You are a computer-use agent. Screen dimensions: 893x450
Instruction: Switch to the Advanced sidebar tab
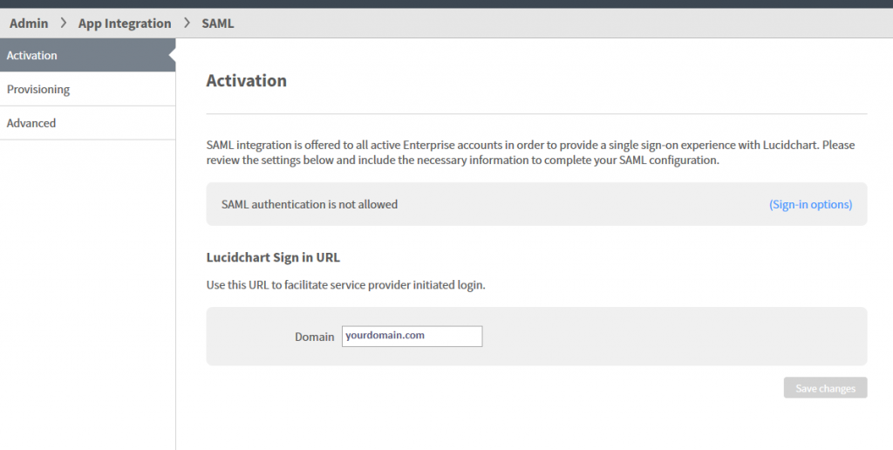pyautogui.click(x=88, y=123)
